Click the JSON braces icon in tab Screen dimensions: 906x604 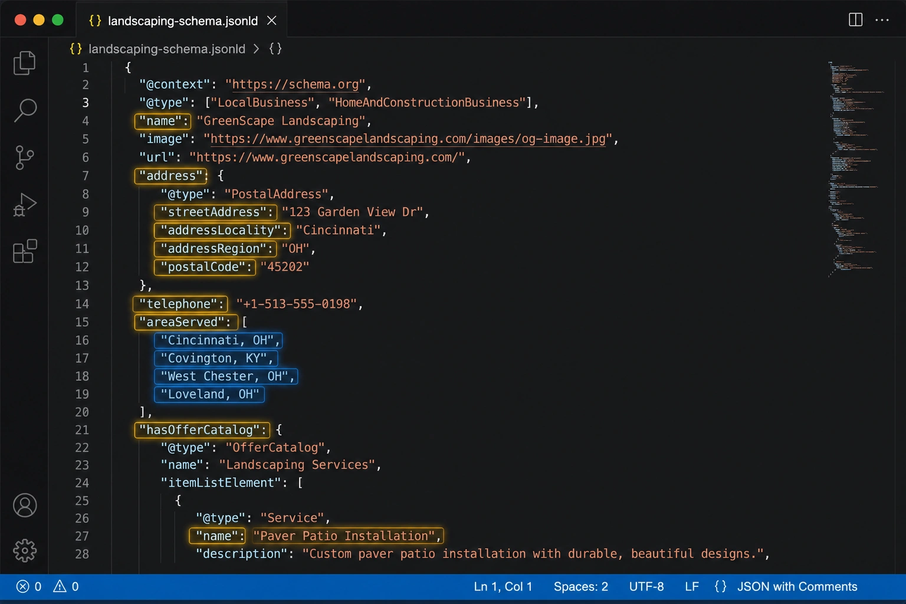[95, 21]
